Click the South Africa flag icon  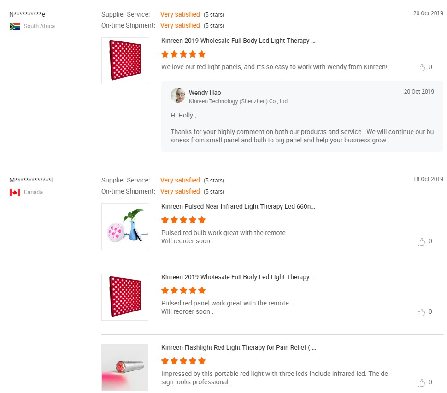[15, 27]
